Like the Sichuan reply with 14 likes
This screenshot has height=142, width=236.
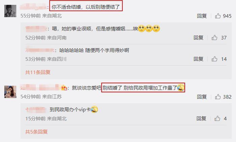pyautogui.click(x=214, y=59)
